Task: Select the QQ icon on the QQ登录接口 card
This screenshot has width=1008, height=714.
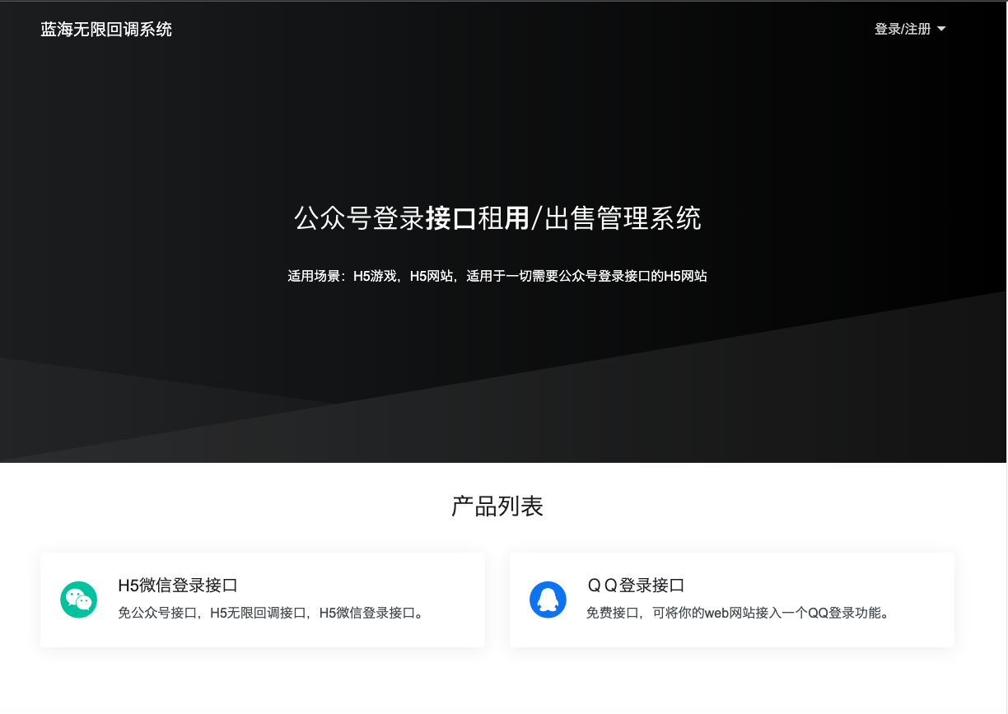Action: pyautogui.click(x=548, y=599)
